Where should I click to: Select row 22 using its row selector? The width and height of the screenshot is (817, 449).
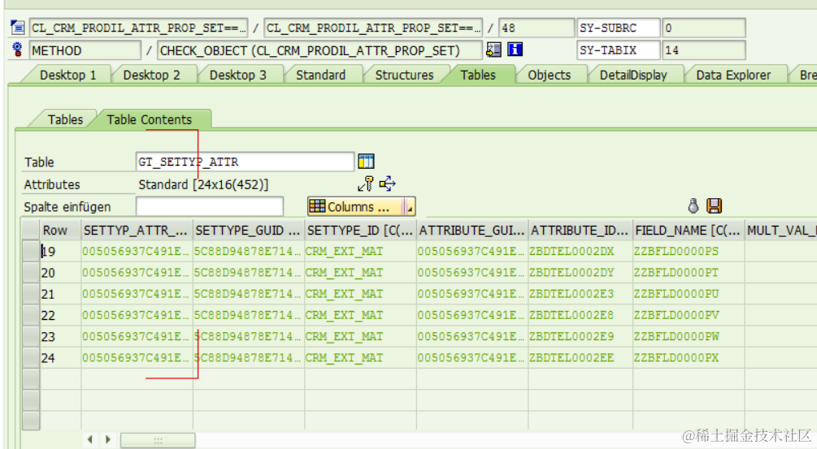pos(31,315)
